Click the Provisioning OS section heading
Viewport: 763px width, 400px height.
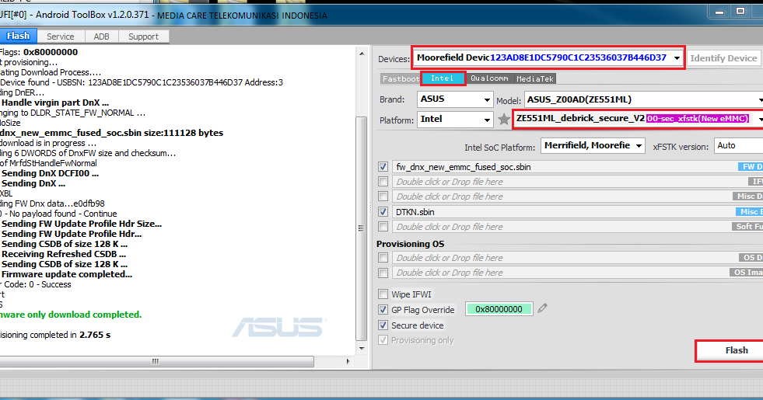[x=410, y=244]
